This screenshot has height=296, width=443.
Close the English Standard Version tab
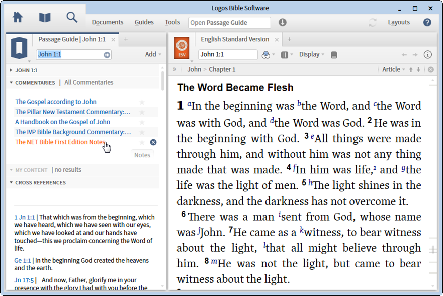click(x=277, y=40)
